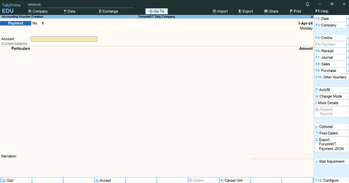Click X: Cancel Vch in bottom bar
Image resolution: width=349 pixels, height=183 pixels.
coord(233,180)
